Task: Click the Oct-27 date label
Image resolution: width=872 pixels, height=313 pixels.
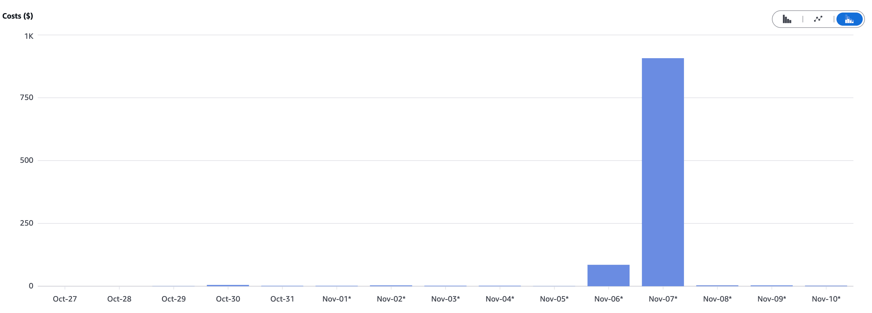Action: (65, 299)
